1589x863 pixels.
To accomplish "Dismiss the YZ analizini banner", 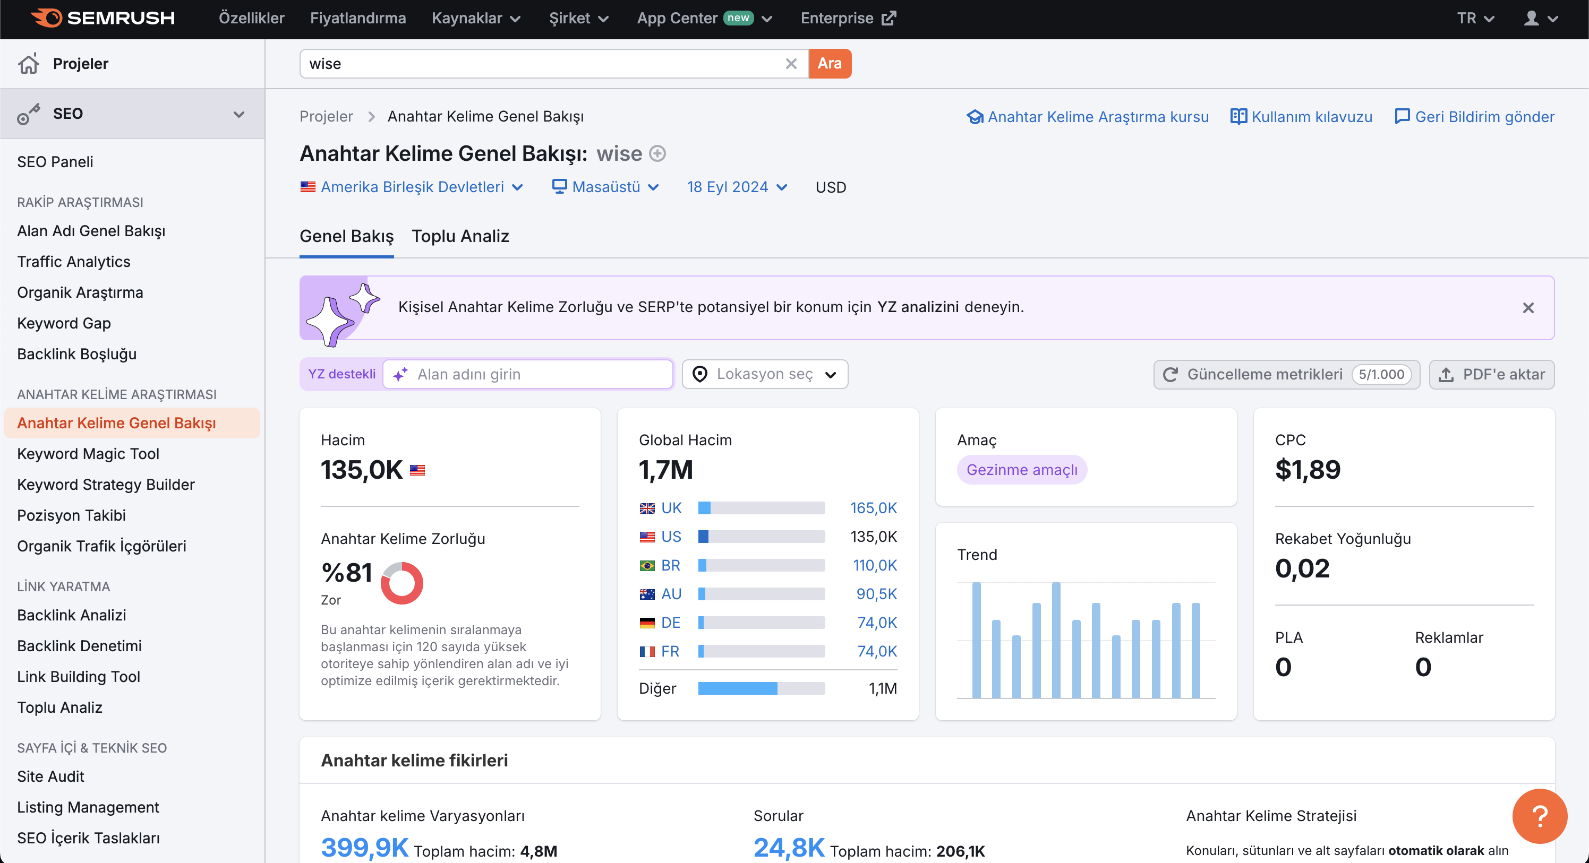I will pos(1528,308).
